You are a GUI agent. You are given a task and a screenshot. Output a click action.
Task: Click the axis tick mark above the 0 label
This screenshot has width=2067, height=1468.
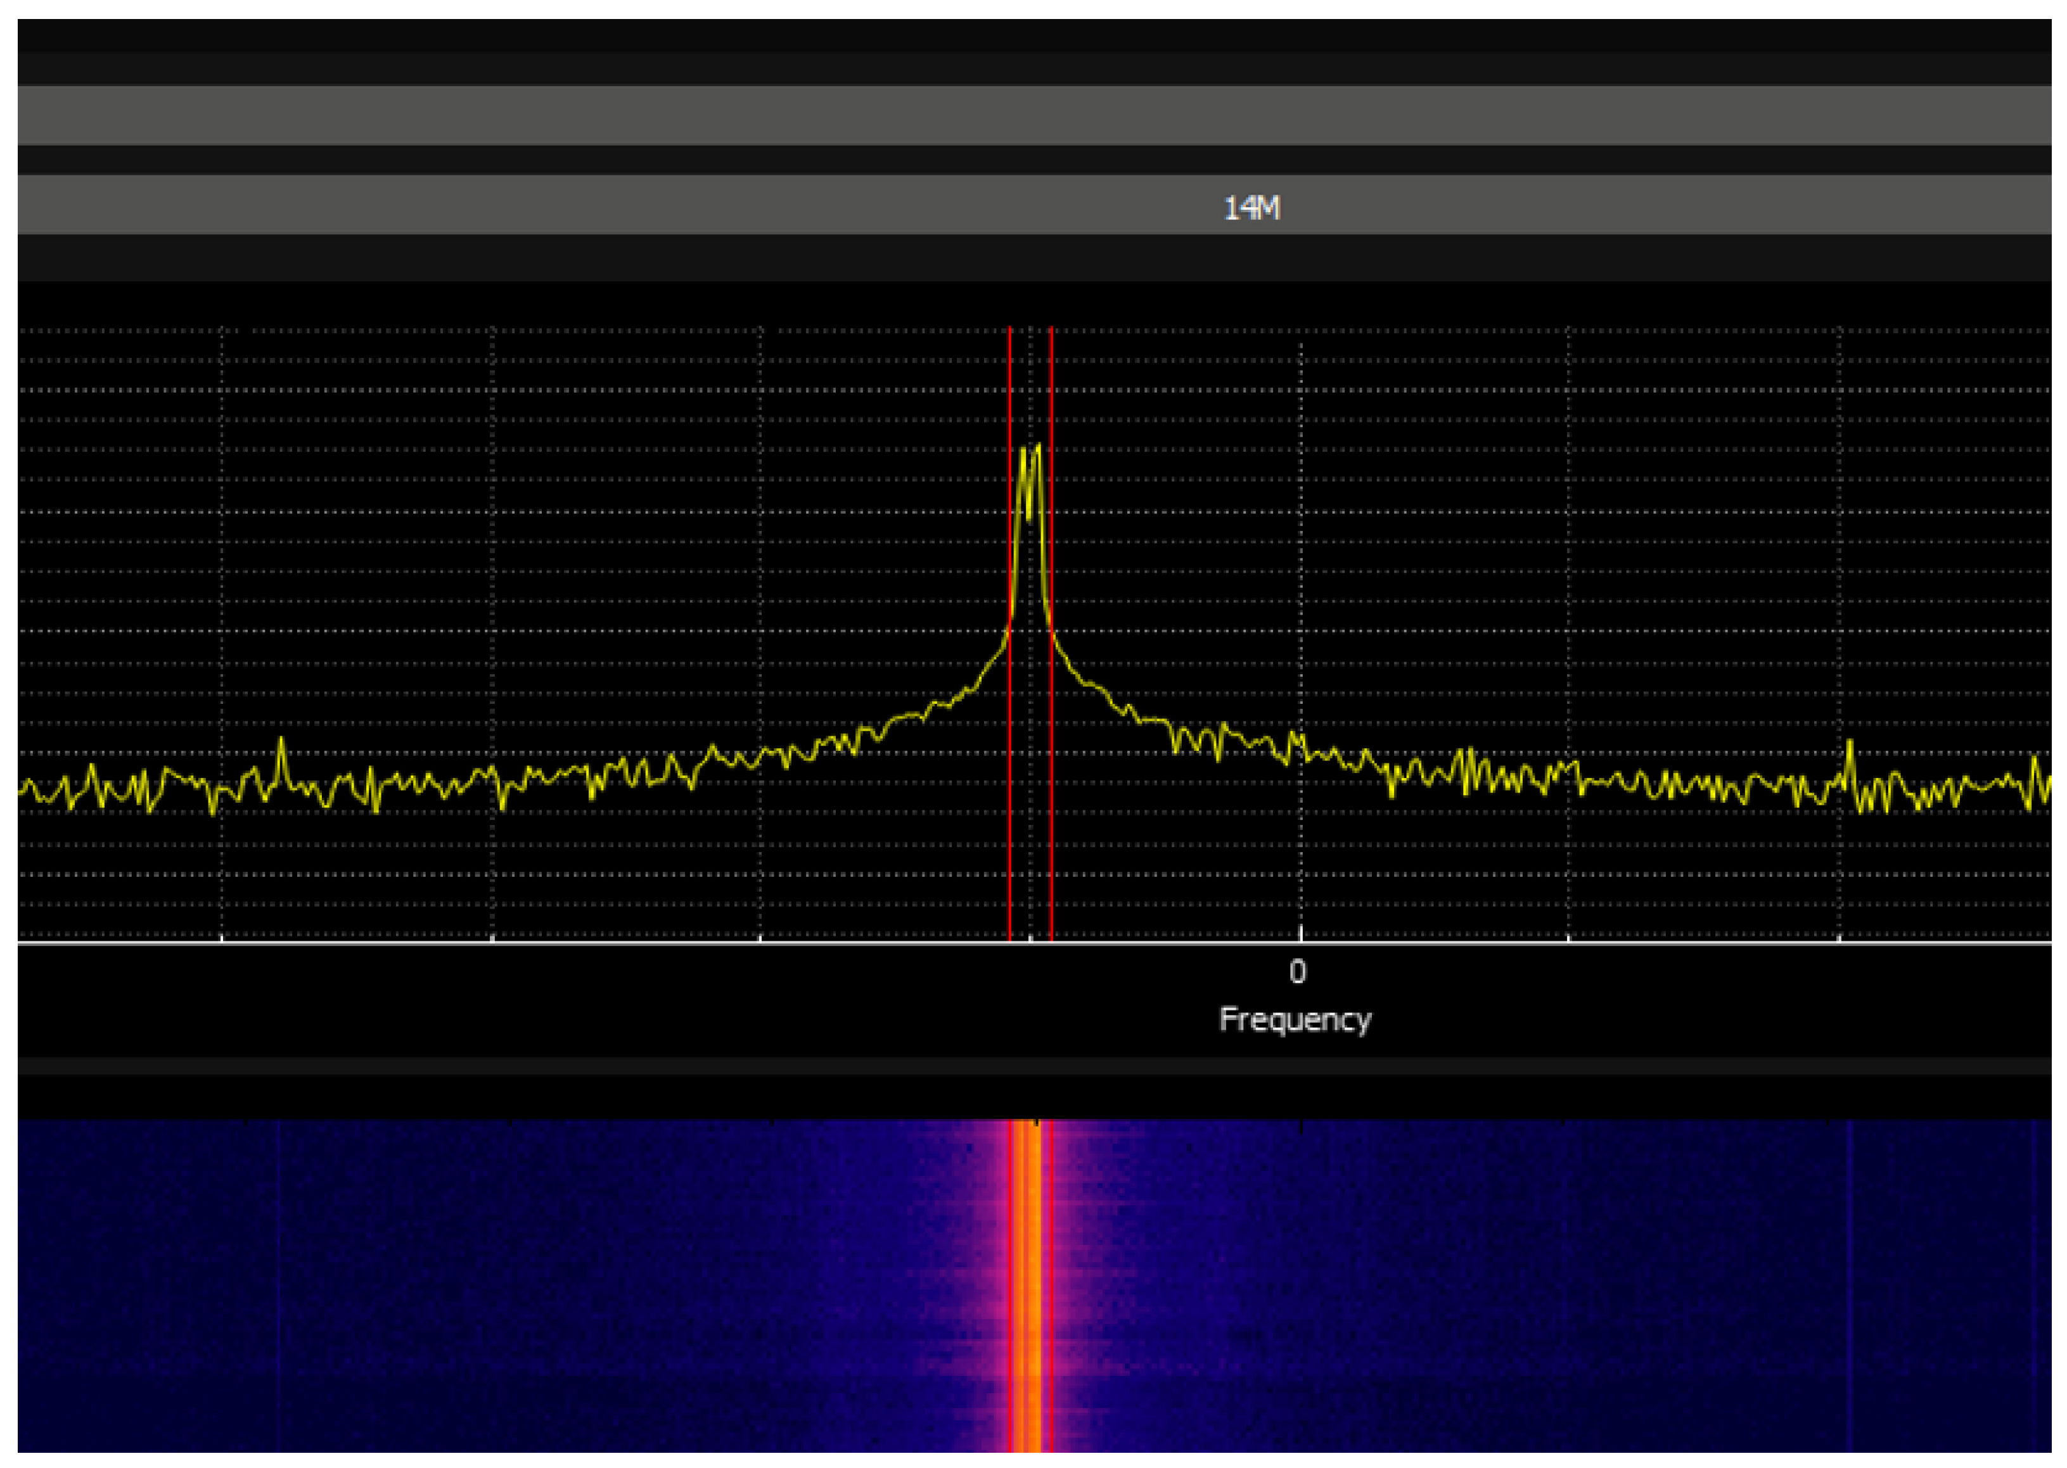1300,934
